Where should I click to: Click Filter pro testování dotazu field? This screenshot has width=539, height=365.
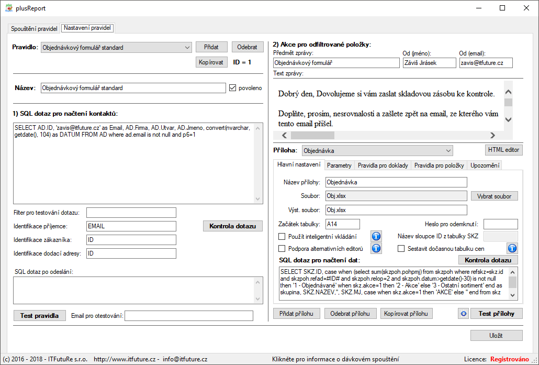[x=131, y=213]
